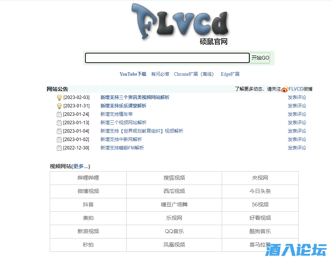Screen dimensions: 332x266
Task: Click notepad icon next to 2023-01-13
Action: [59, 123]
